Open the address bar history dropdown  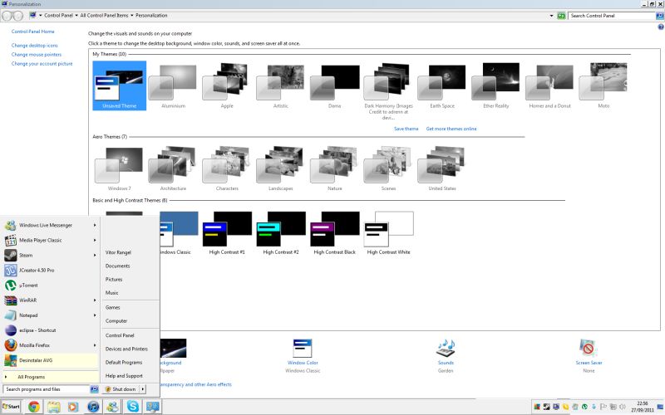click(x=551, y=16)
